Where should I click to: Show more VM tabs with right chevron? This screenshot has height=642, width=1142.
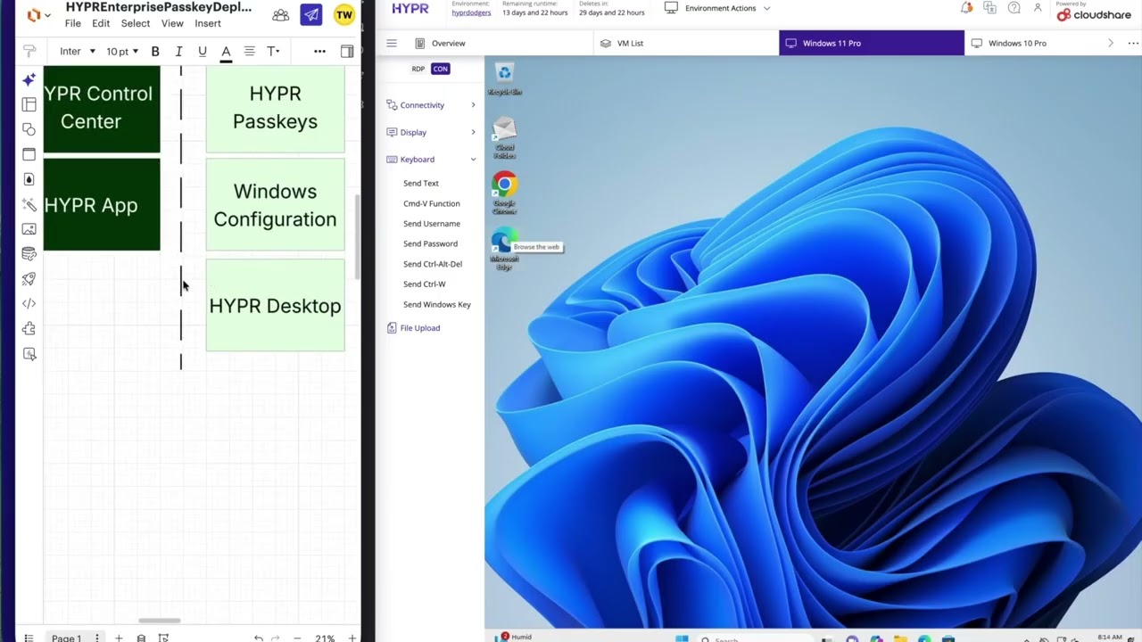[1111, 43]
